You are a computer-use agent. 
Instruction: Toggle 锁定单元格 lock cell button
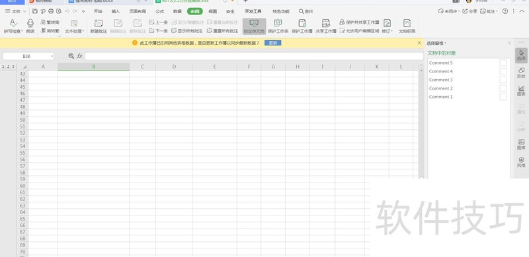[254, 26]
